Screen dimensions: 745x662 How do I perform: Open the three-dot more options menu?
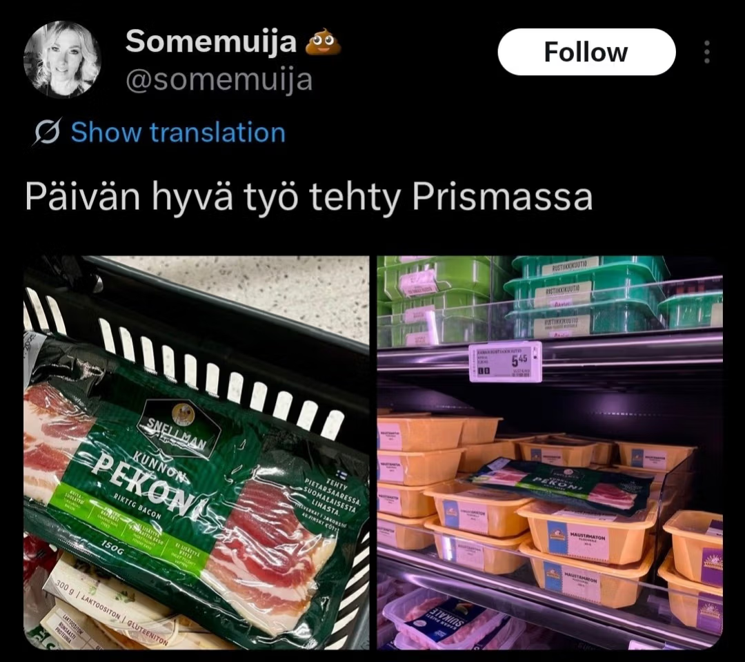click(707, 52)
